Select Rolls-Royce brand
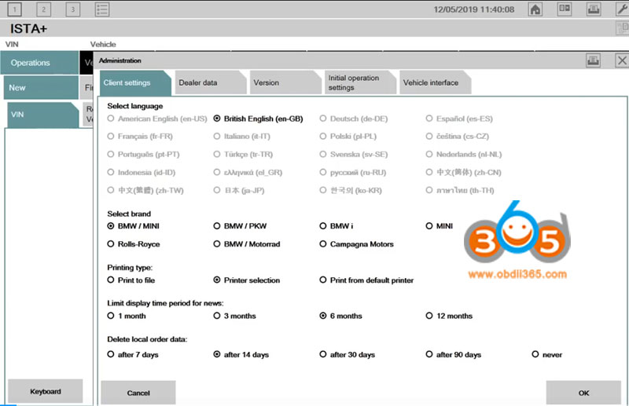This screenshot has height=406, width=629. pos(134,244)
